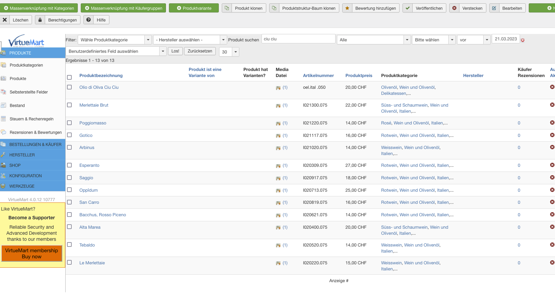
Task: Open the results-per-page dropdown showing 30
Action: click(229, 52)
